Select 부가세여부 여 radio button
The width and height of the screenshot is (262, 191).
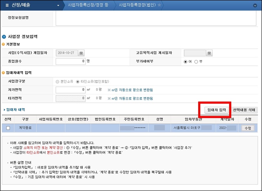185,62
